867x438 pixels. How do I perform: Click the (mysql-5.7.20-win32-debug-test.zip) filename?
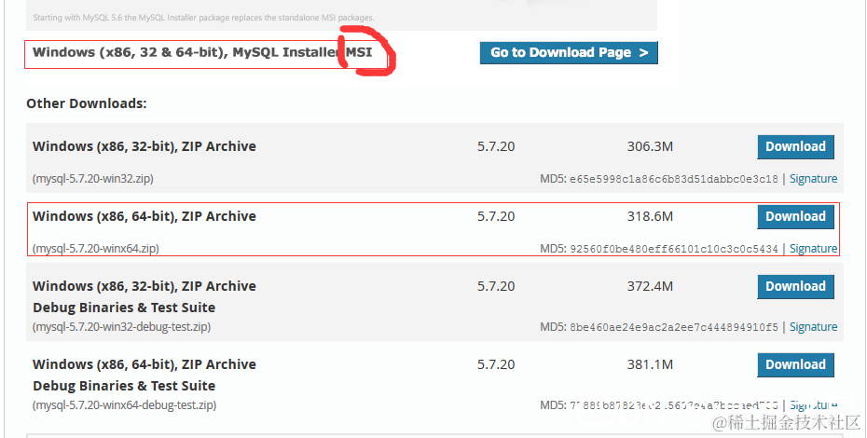(x=121, y=327)
